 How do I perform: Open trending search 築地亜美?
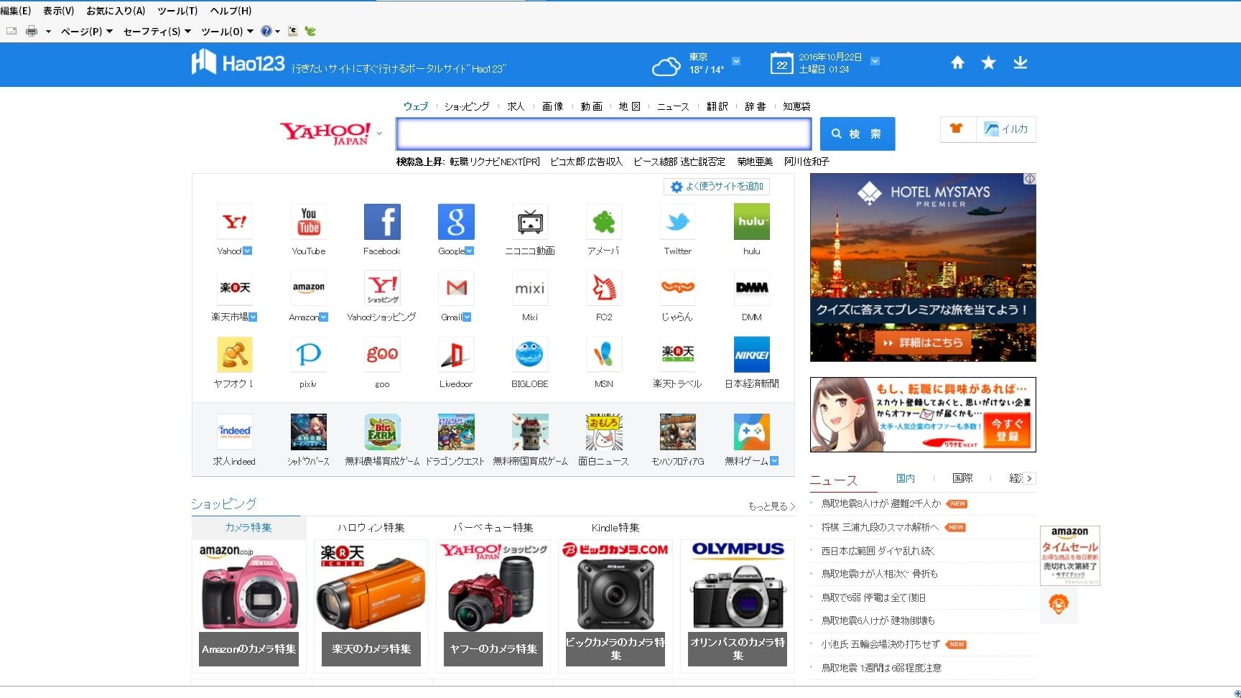click(755, 162)
